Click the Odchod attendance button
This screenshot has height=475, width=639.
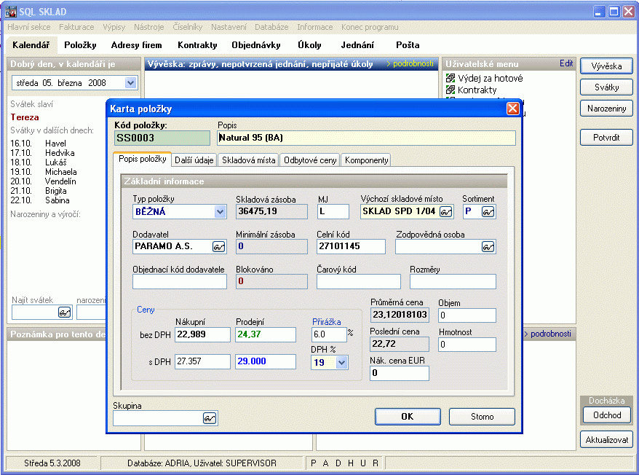(607, 415)
